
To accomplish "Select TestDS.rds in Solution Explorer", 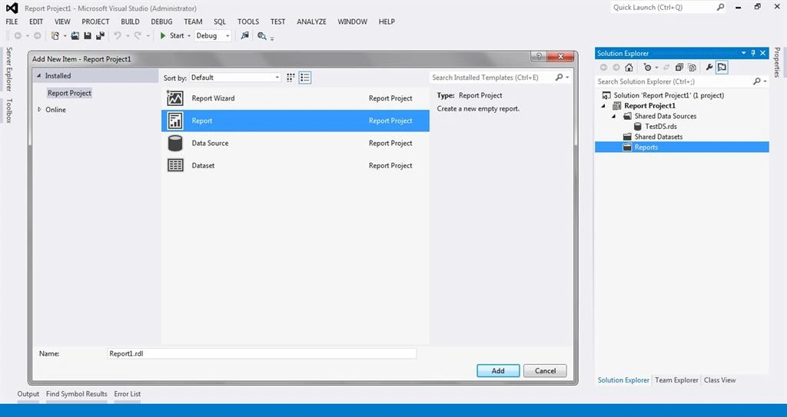I will pyautogui.click(x=660, y=127).
